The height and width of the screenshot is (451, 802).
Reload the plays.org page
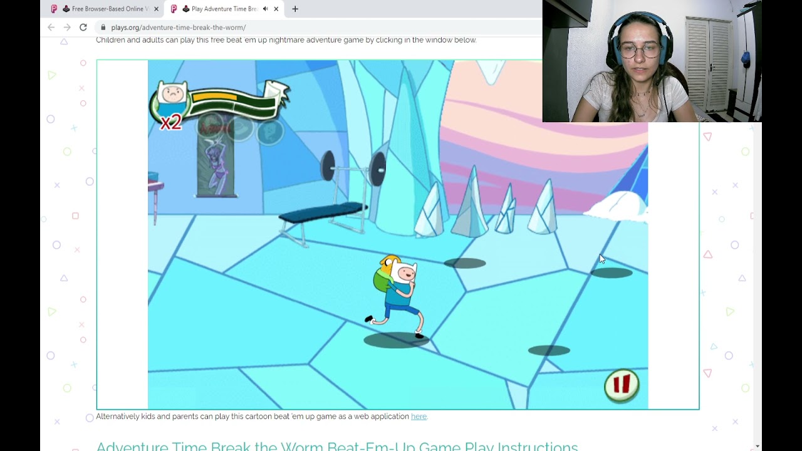coord(83,27)
